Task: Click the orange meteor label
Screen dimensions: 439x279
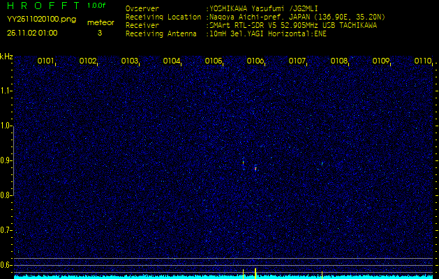Action: (x=100, y=22)
